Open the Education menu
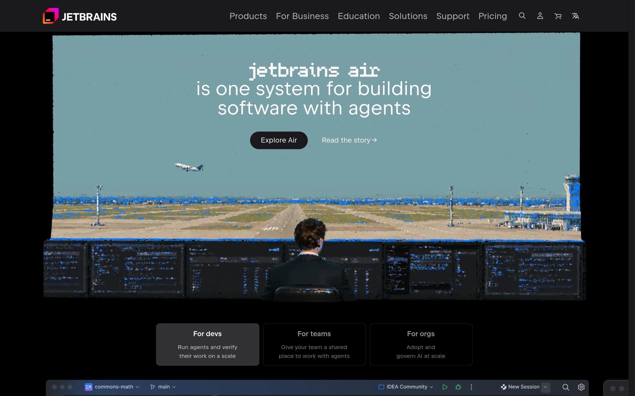This screenshot has width=635, height=396. click(x=359, y=16)
